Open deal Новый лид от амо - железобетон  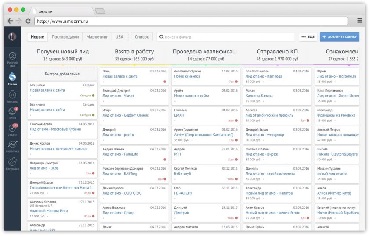[273, 213]
